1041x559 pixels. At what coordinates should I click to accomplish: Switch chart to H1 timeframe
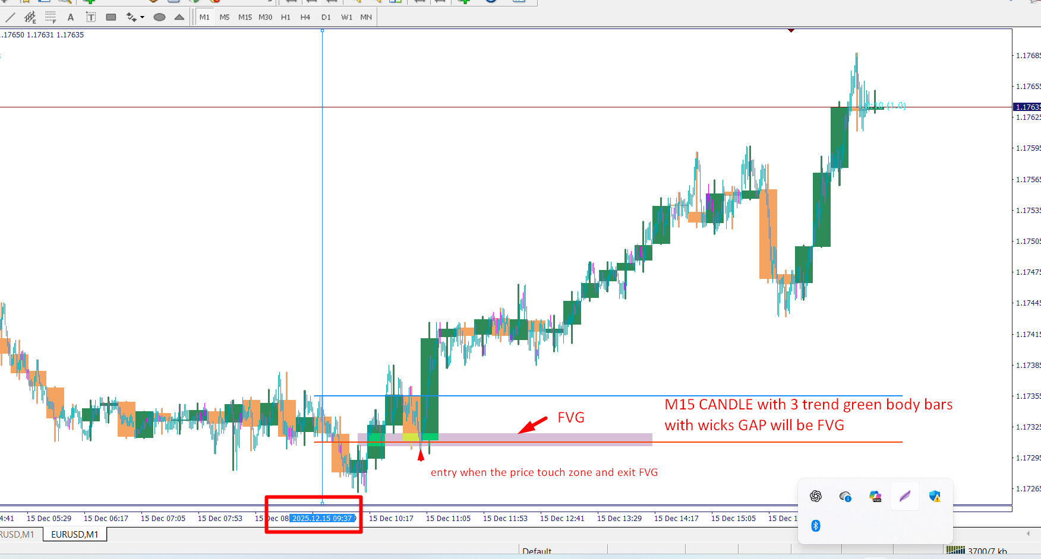286,17
